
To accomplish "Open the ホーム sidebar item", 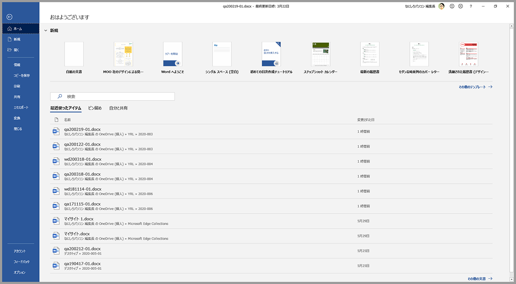I will pyautogui.click(x=21, y=29).
